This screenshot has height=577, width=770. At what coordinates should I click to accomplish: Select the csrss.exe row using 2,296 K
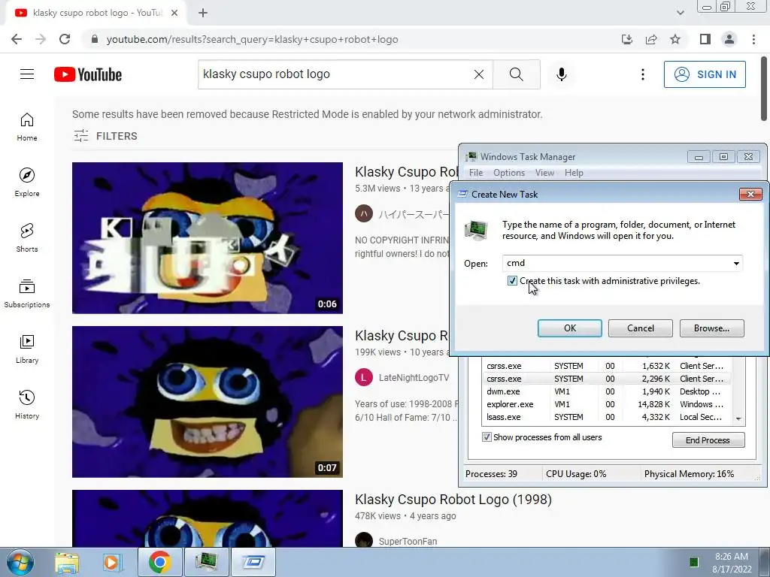click(607, 379)
